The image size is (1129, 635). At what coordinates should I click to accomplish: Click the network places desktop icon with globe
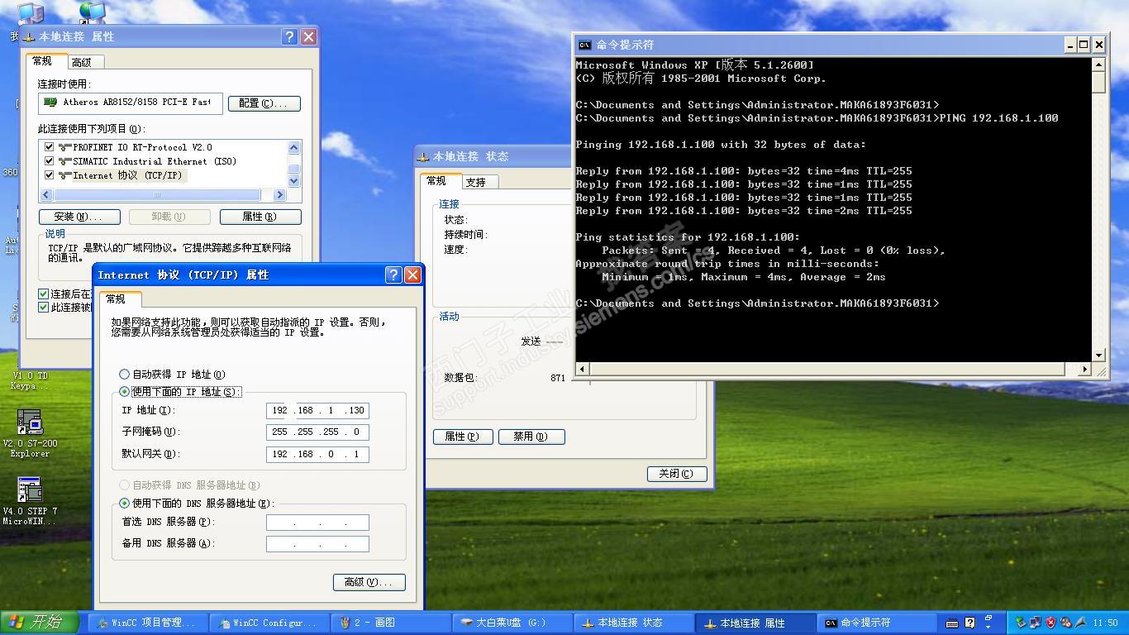[x=92, y=12]
